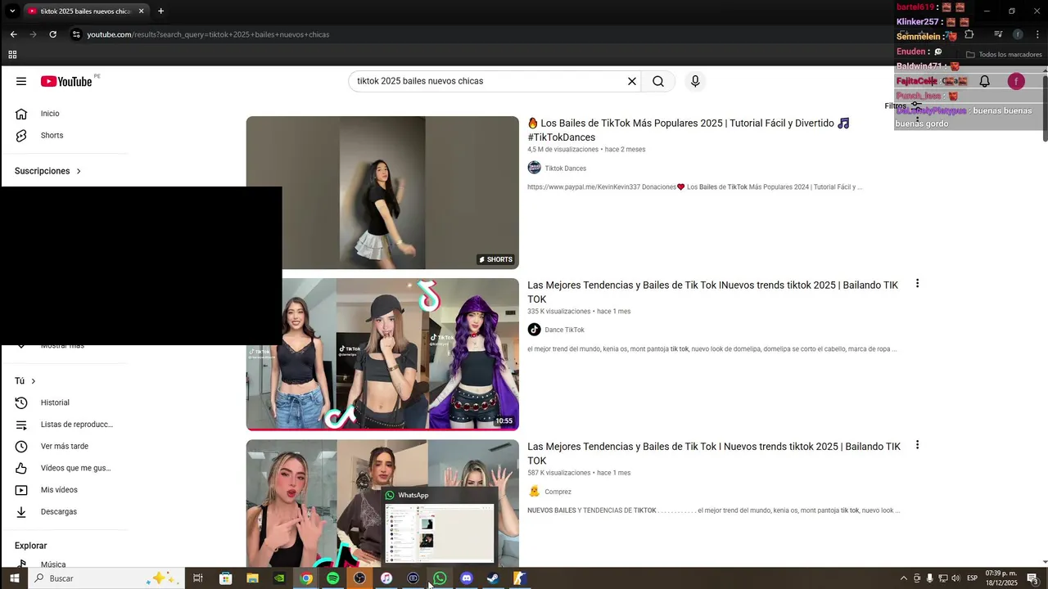Open options for 335 K views video

point(917,284)
